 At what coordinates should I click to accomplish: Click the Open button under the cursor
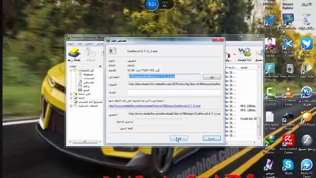pos(179,138)
